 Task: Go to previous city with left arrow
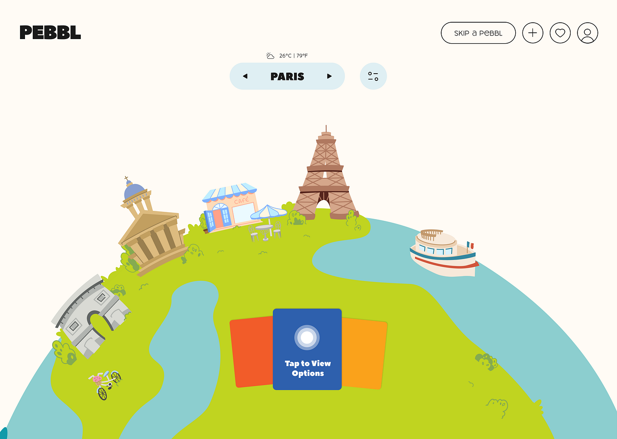coord(245,76)
